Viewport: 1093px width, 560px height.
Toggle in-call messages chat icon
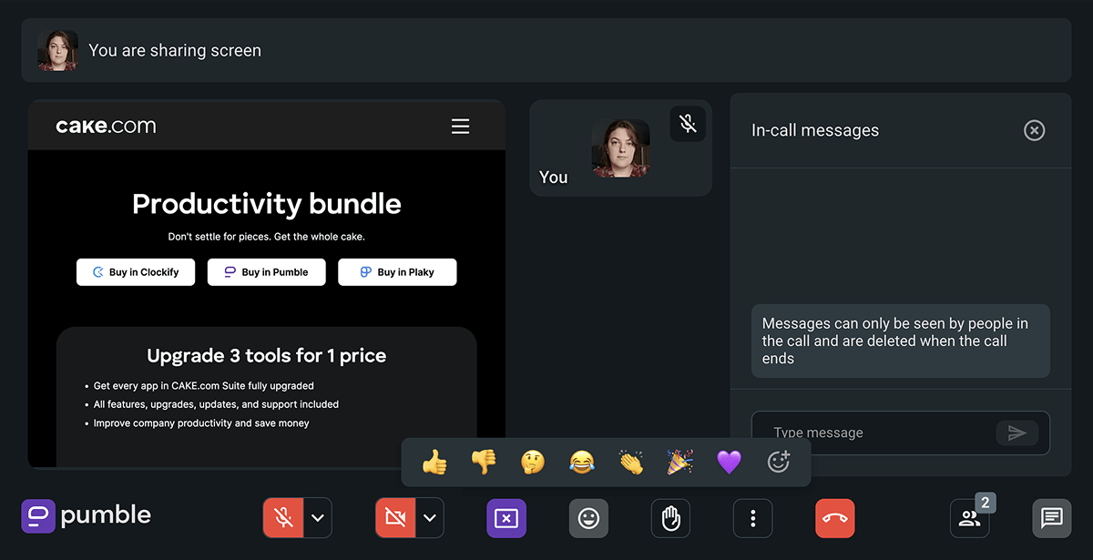click(1052, 518)
